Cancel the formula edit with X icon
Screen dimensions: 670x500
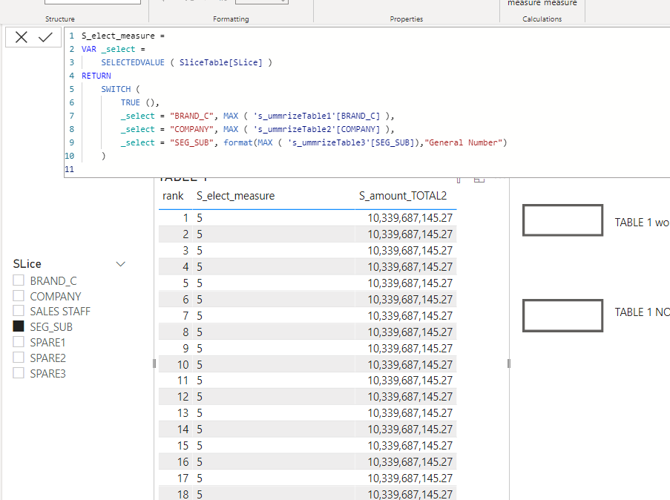pyautogui.click(x=22, y=37)
